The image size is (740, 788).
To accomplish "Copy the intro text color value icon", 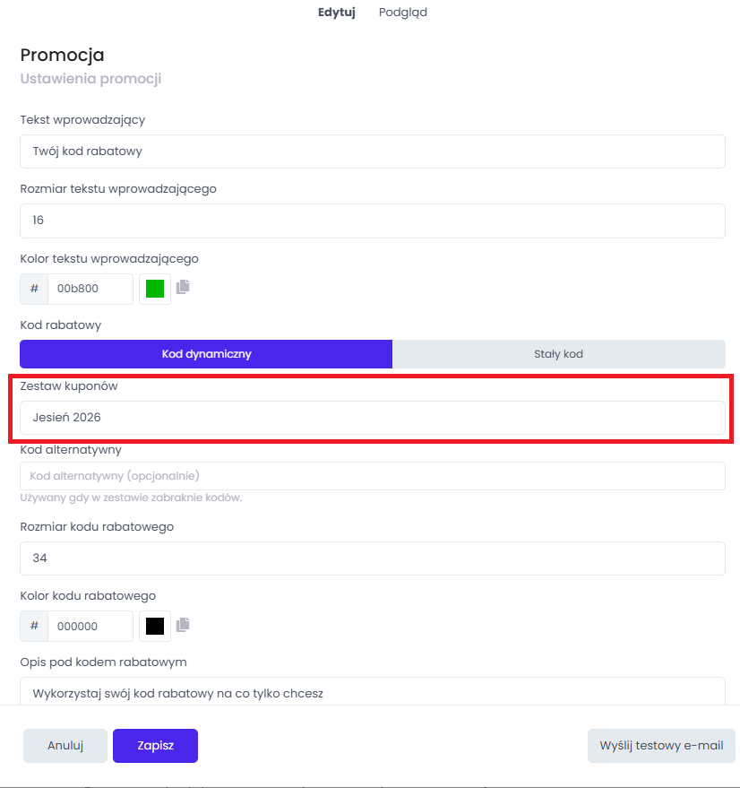I will tap(183, 287).
